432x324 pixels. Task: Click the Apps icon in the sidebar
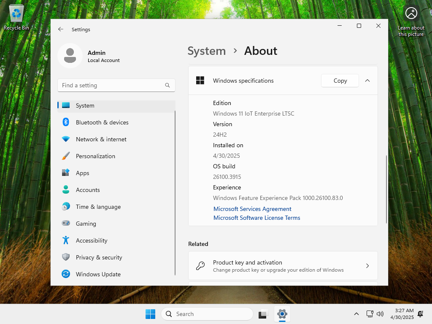point(66,173)
